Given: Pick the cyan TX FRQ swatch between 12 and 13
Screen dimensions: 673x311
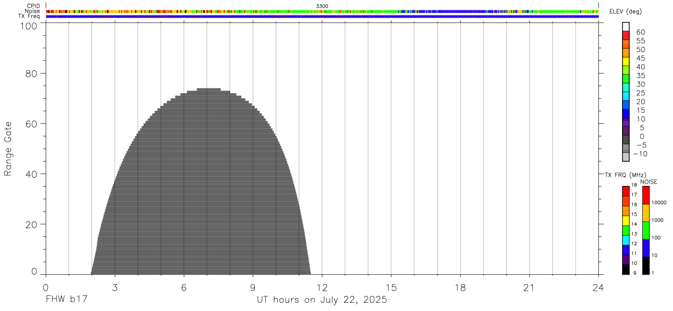Looking at the screenshot, I should 626,240.
